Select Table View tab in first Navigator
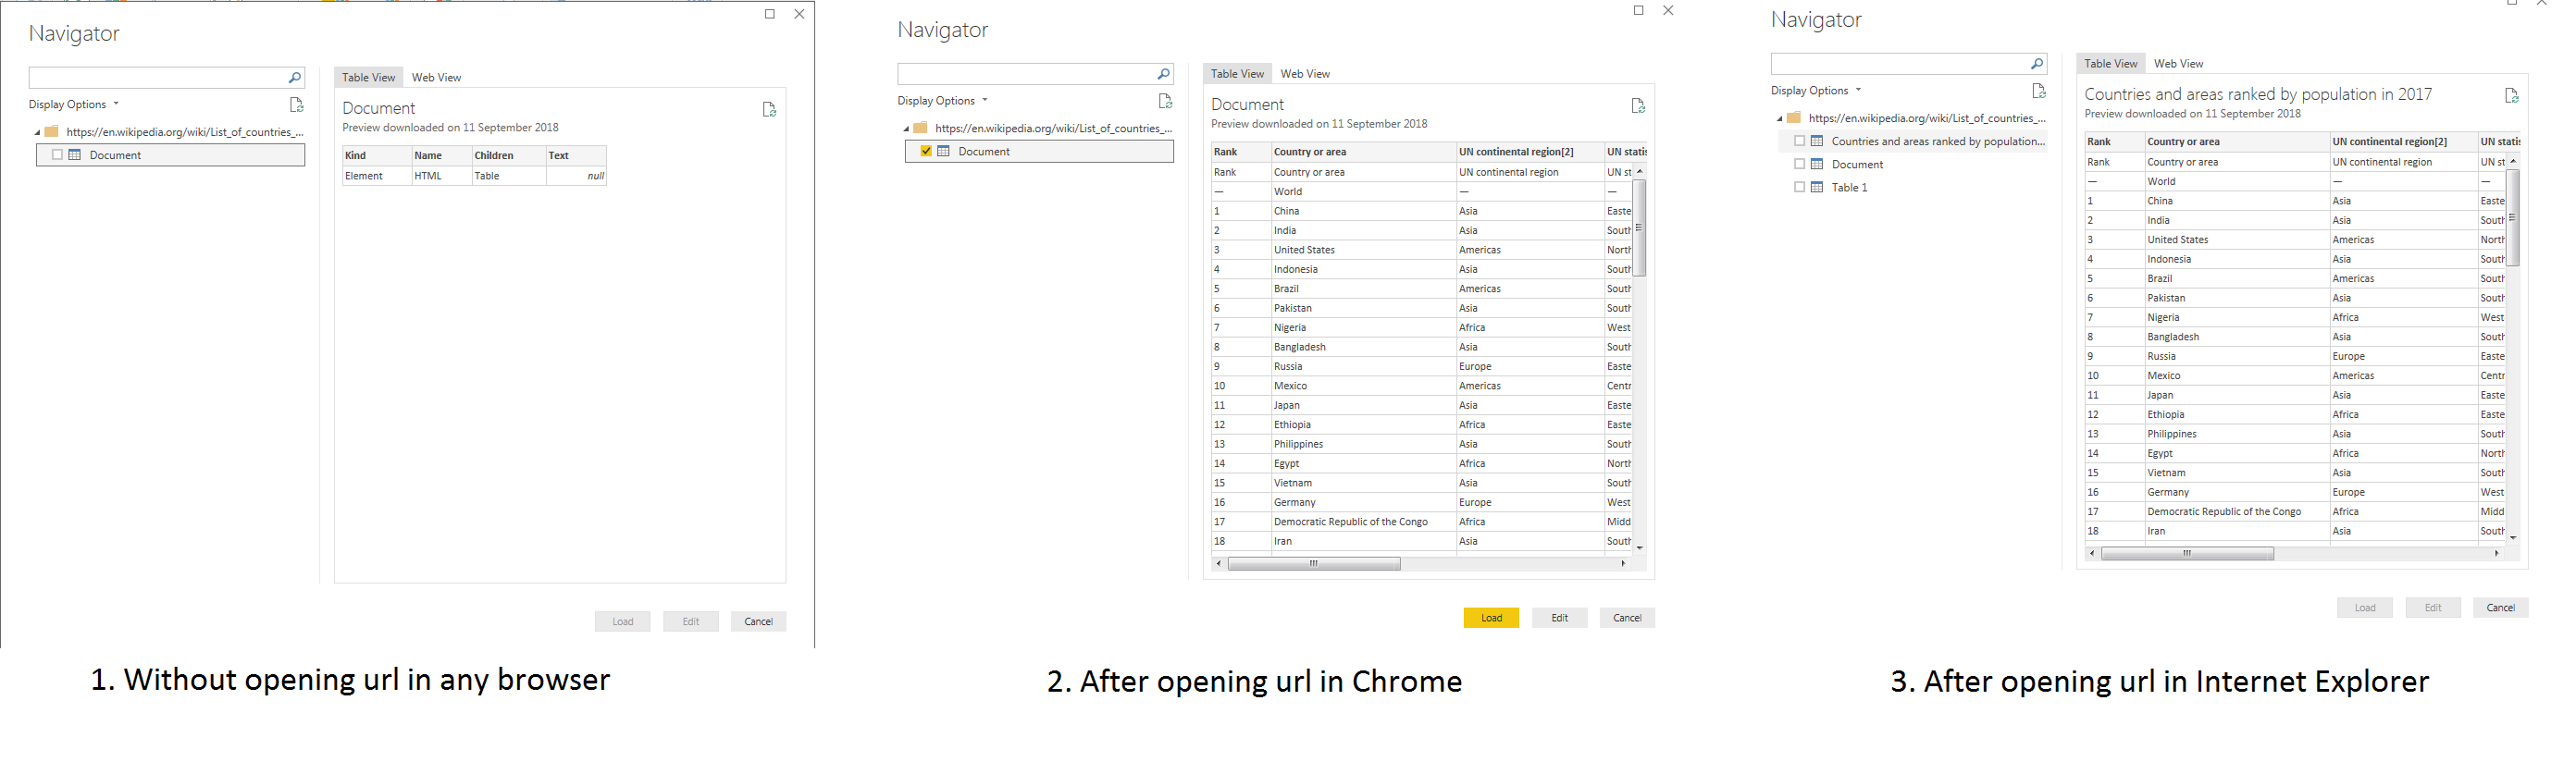 (x=368, y=78)
